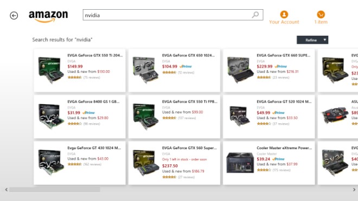
Task: Click Used & new from $186.79
Action: 183,171
